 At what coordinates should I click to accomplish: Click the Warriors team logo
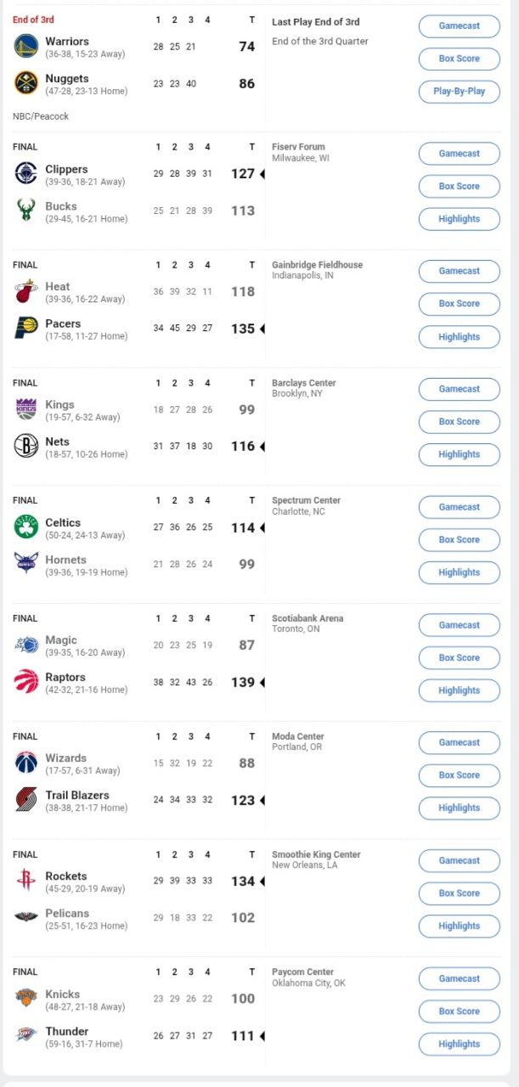point(26,47)
